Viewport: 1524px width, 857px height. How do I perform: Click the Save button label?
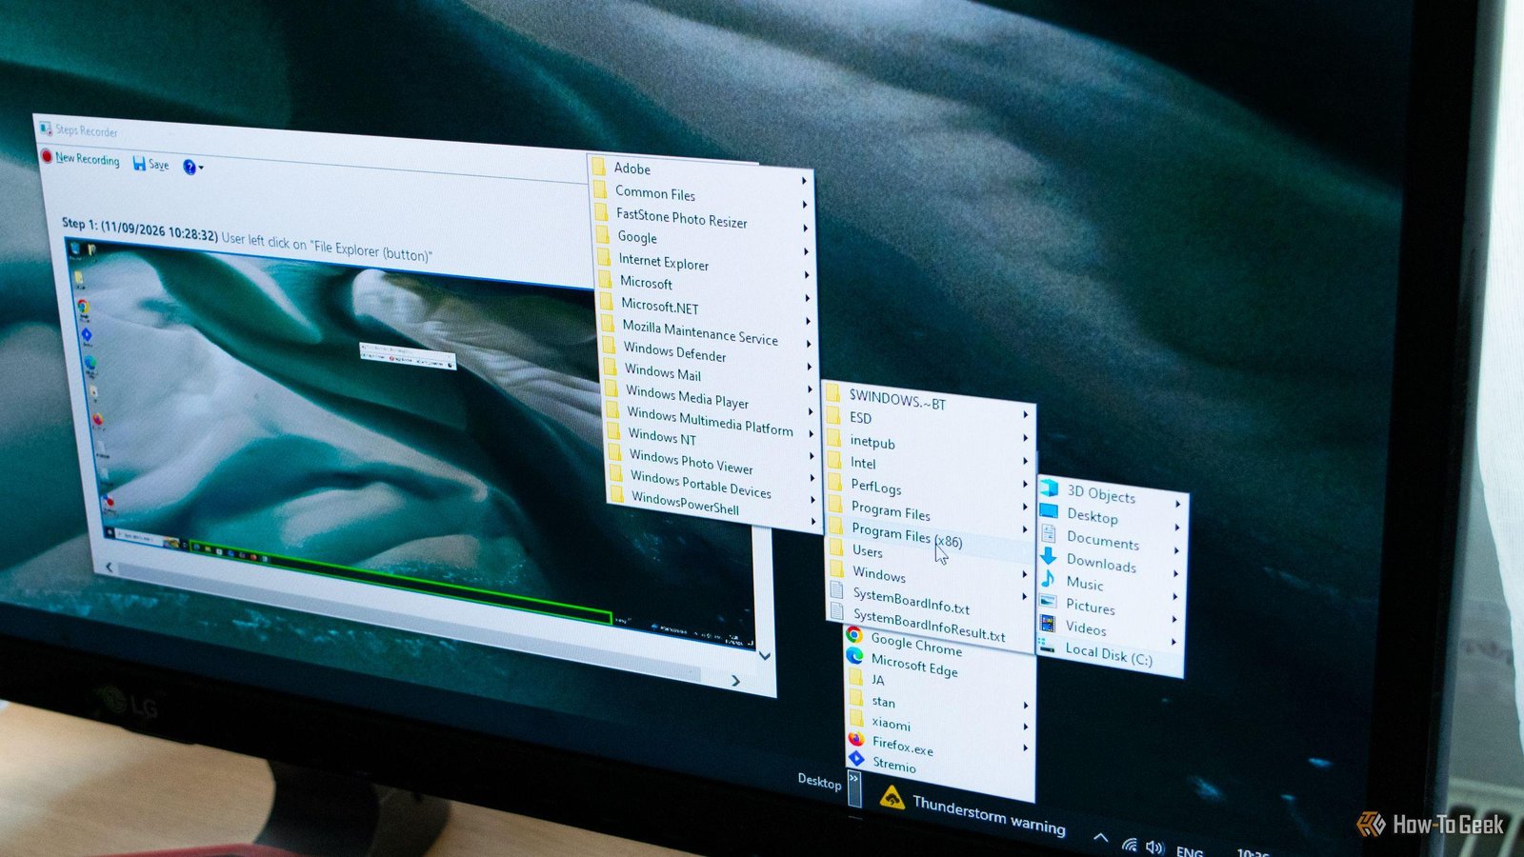[159, 165]
